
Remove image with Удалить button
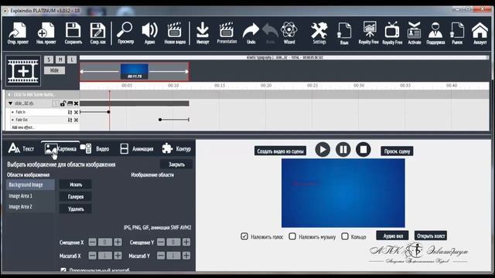coord(76,208)
